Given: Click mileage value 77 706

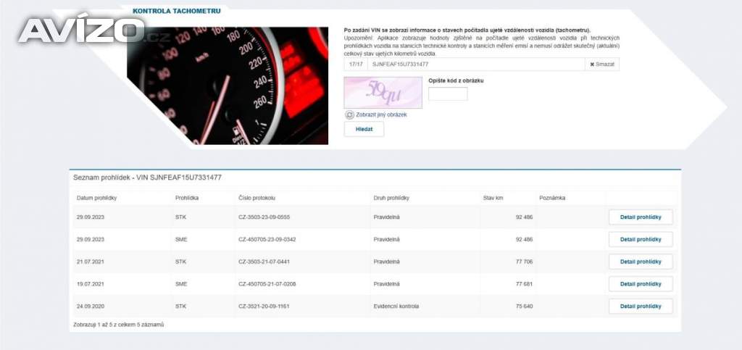Looking at the screenshot, I should [524, 262].
